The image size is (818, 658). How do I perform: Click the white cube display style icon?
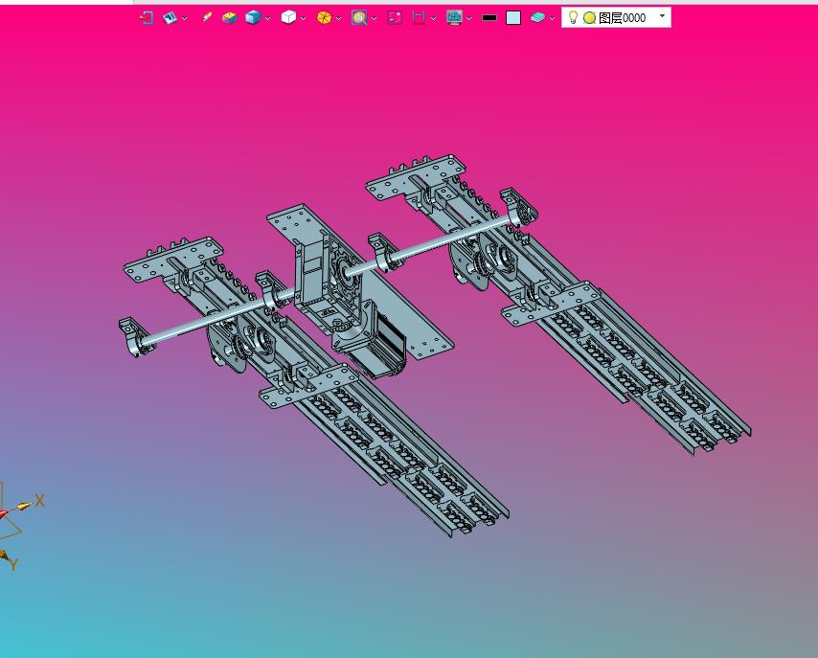tap(288, 18)
